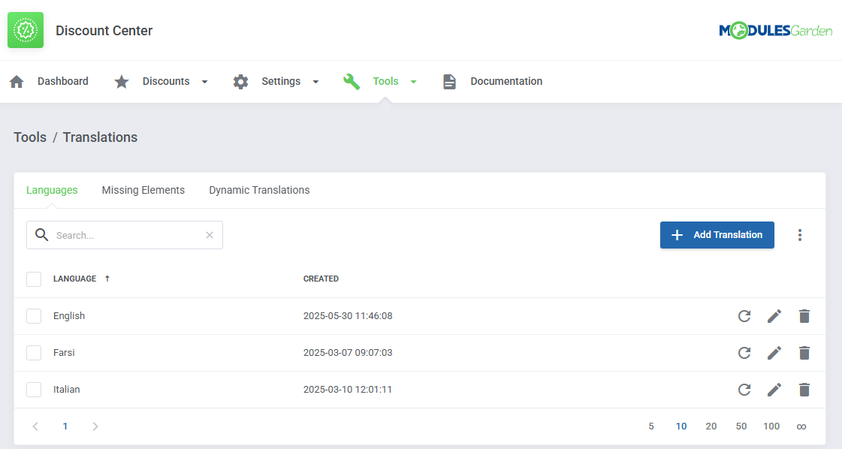Show 5 entries per page
Screen dimensions: 842x449
650,426
